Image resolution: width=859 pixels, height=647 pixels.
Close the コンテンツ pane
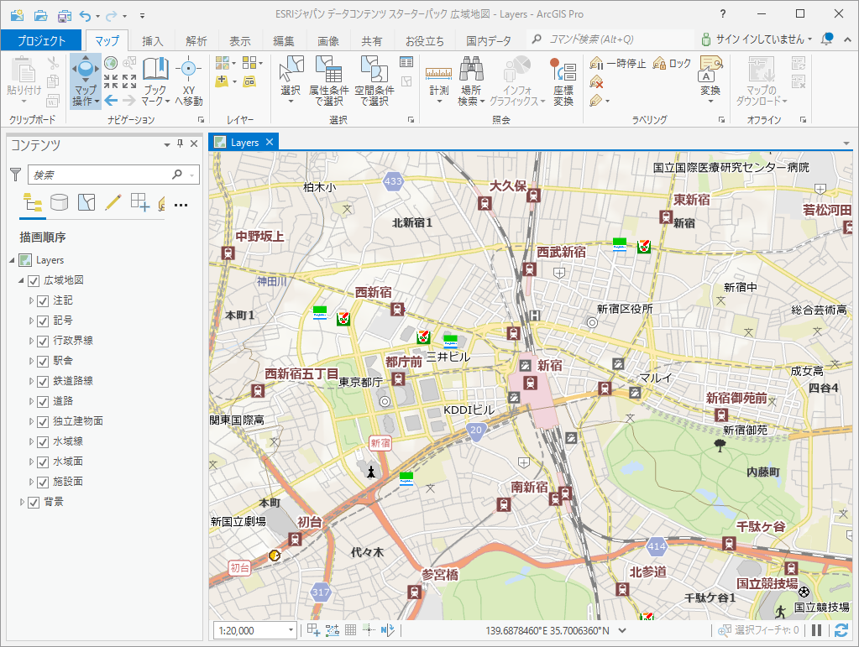point(194,143)
